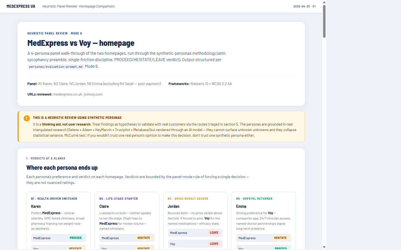Click the 'N2 · LIFE-STAGE STARTER' label
This screenshot has width=401, height=250.
pyautogui.click(x=119, y=199)
